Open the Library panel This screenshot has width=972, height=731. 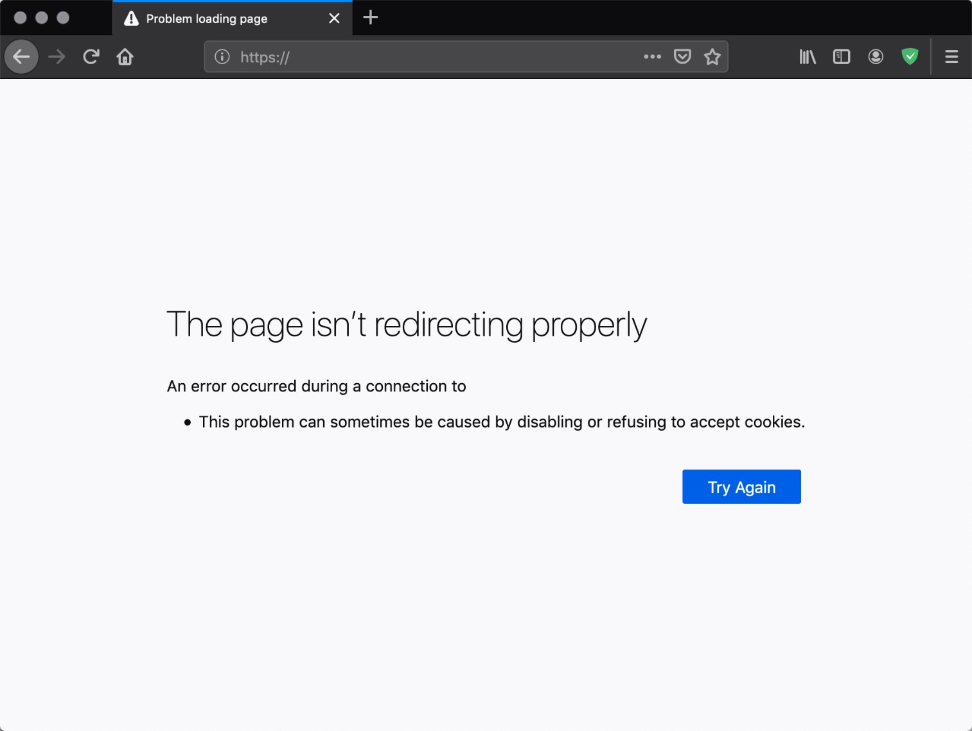(x=808, y=56)
